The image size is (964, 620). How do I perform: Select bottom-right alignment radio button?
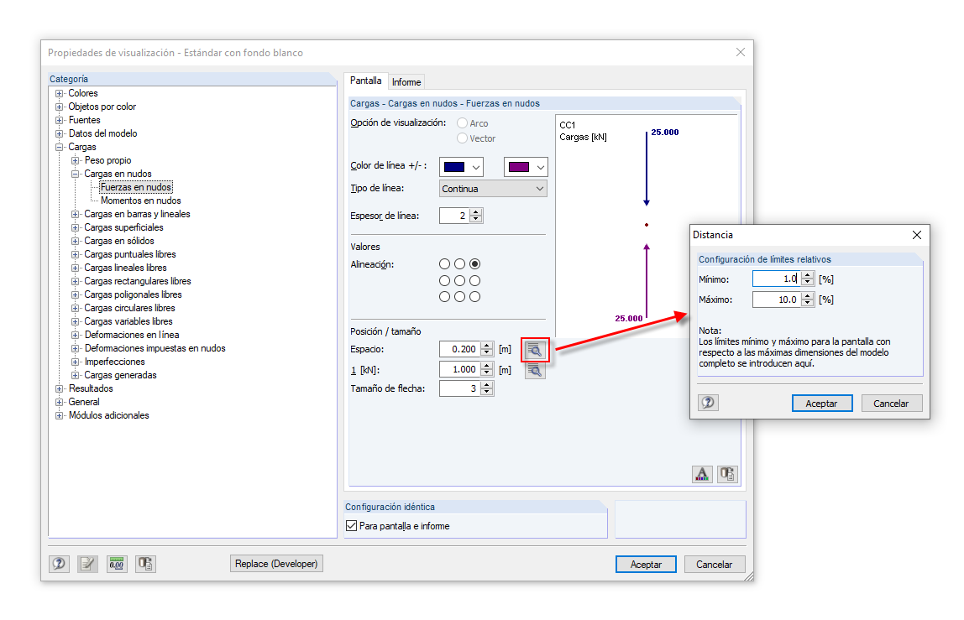474,297
